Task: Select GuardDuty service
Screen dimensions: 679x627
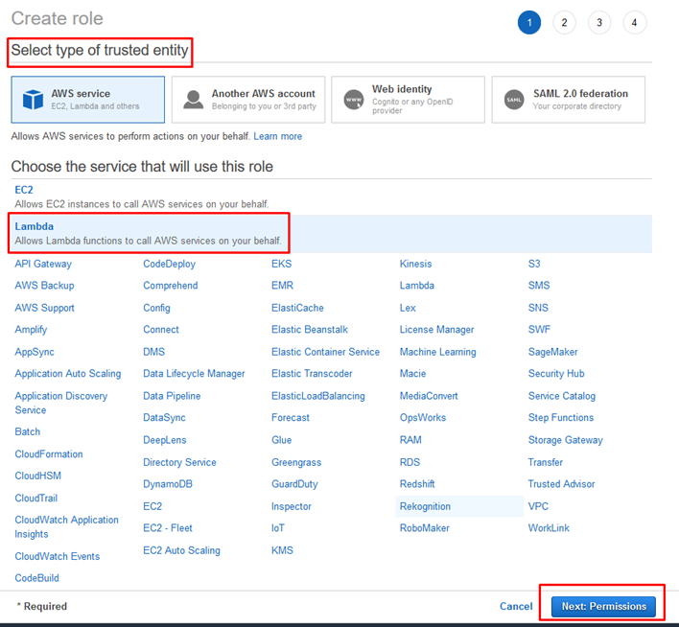Action: point(294,484)
